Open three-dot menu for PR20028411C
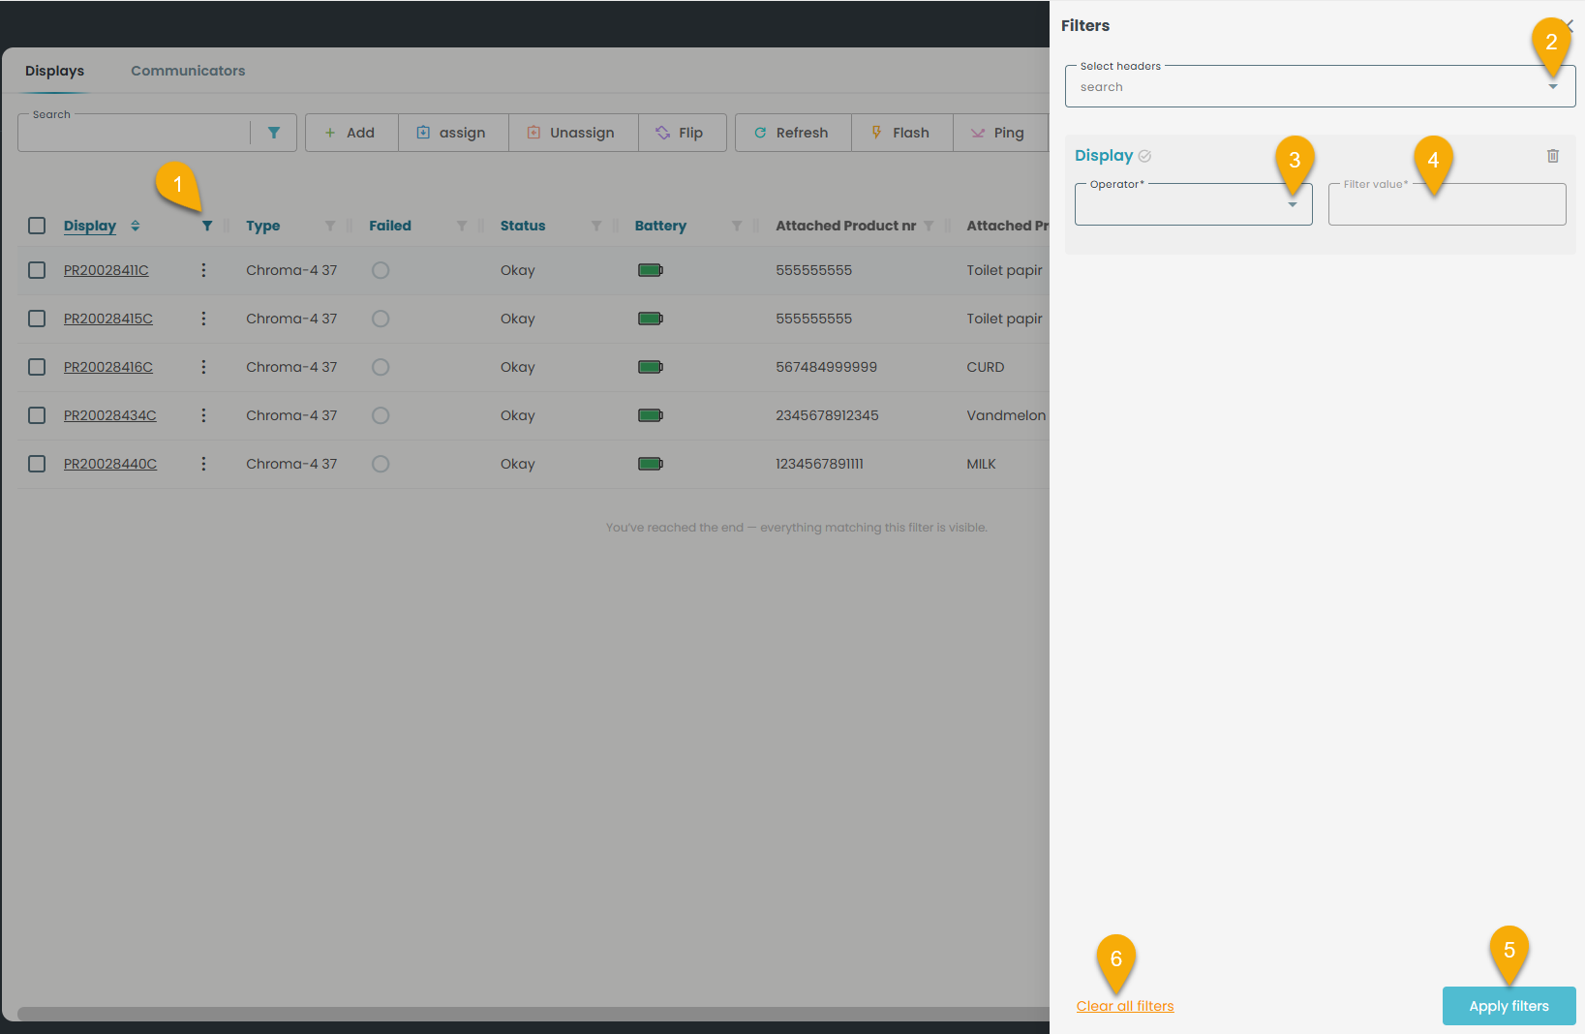The width and height of the screenshot is (1585, 1034). click(x=203, y=270)
